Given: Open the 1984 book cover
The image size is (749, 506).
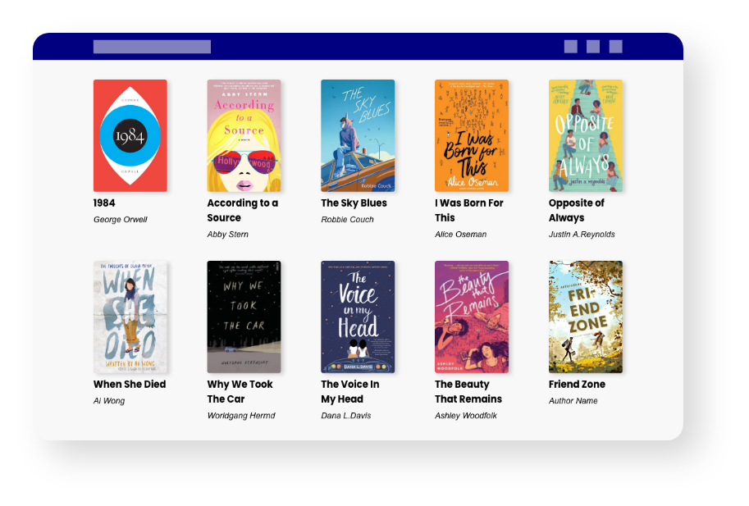Looking at the screenshot, I should point(130,135).
